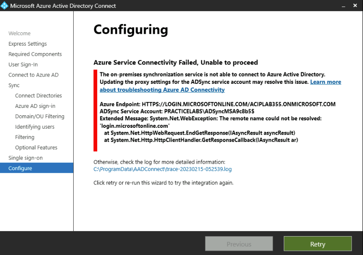Select Optional Features sub-step
The image size is (363, 255).
[x=36, y=148]
